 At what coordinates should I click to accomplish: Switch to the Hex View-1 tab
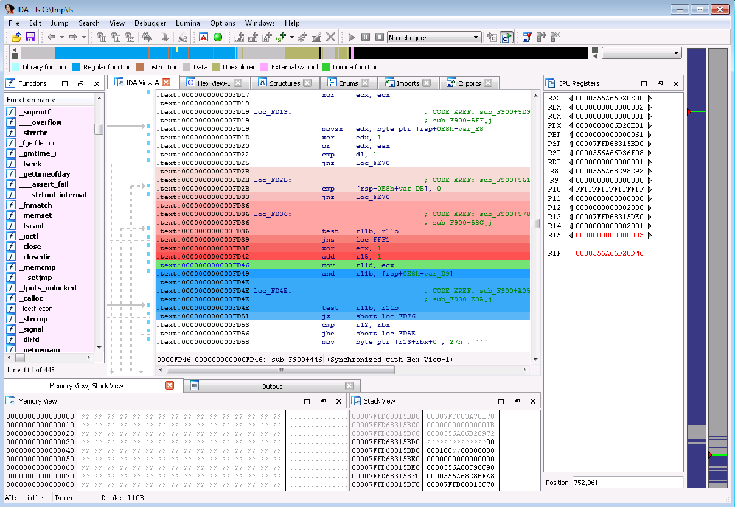(214, 83)
